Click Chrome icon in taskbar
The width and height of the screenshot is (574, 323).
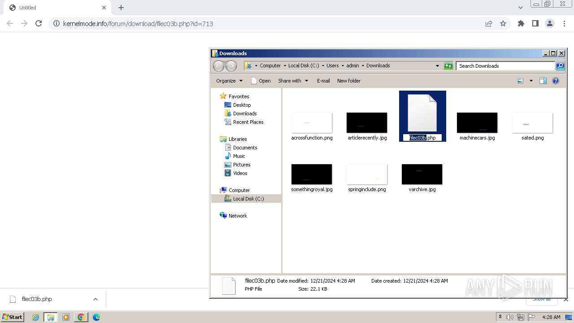click(x=81, y=317)
